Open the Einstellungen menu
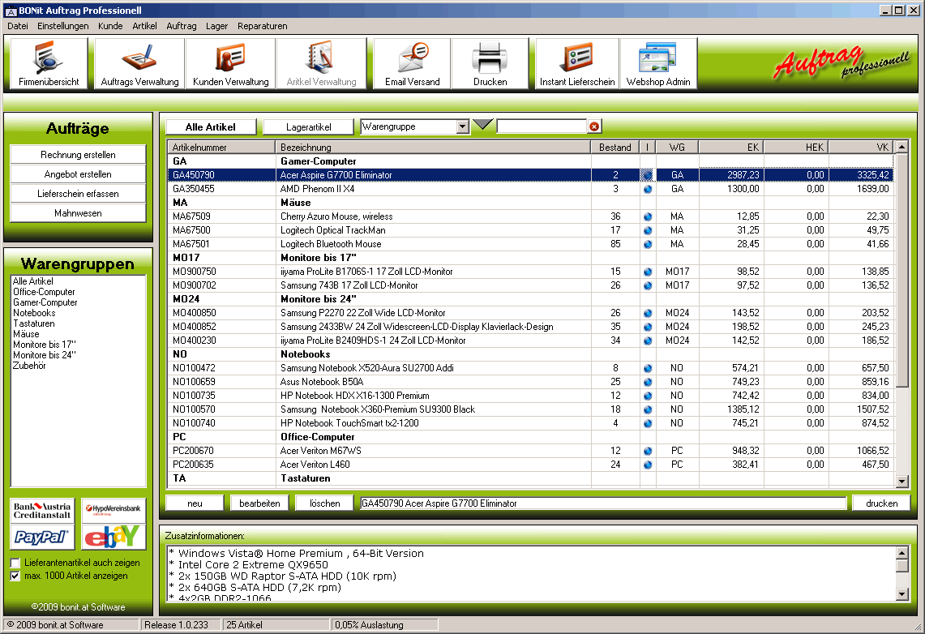Screen dimensions: 925x634 click(63, 26)
